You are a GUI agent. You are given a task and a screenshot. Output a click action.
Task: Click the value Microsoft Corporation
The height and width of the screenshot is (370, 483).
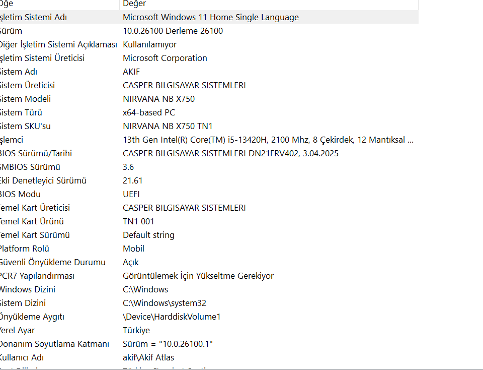[165, 58]
